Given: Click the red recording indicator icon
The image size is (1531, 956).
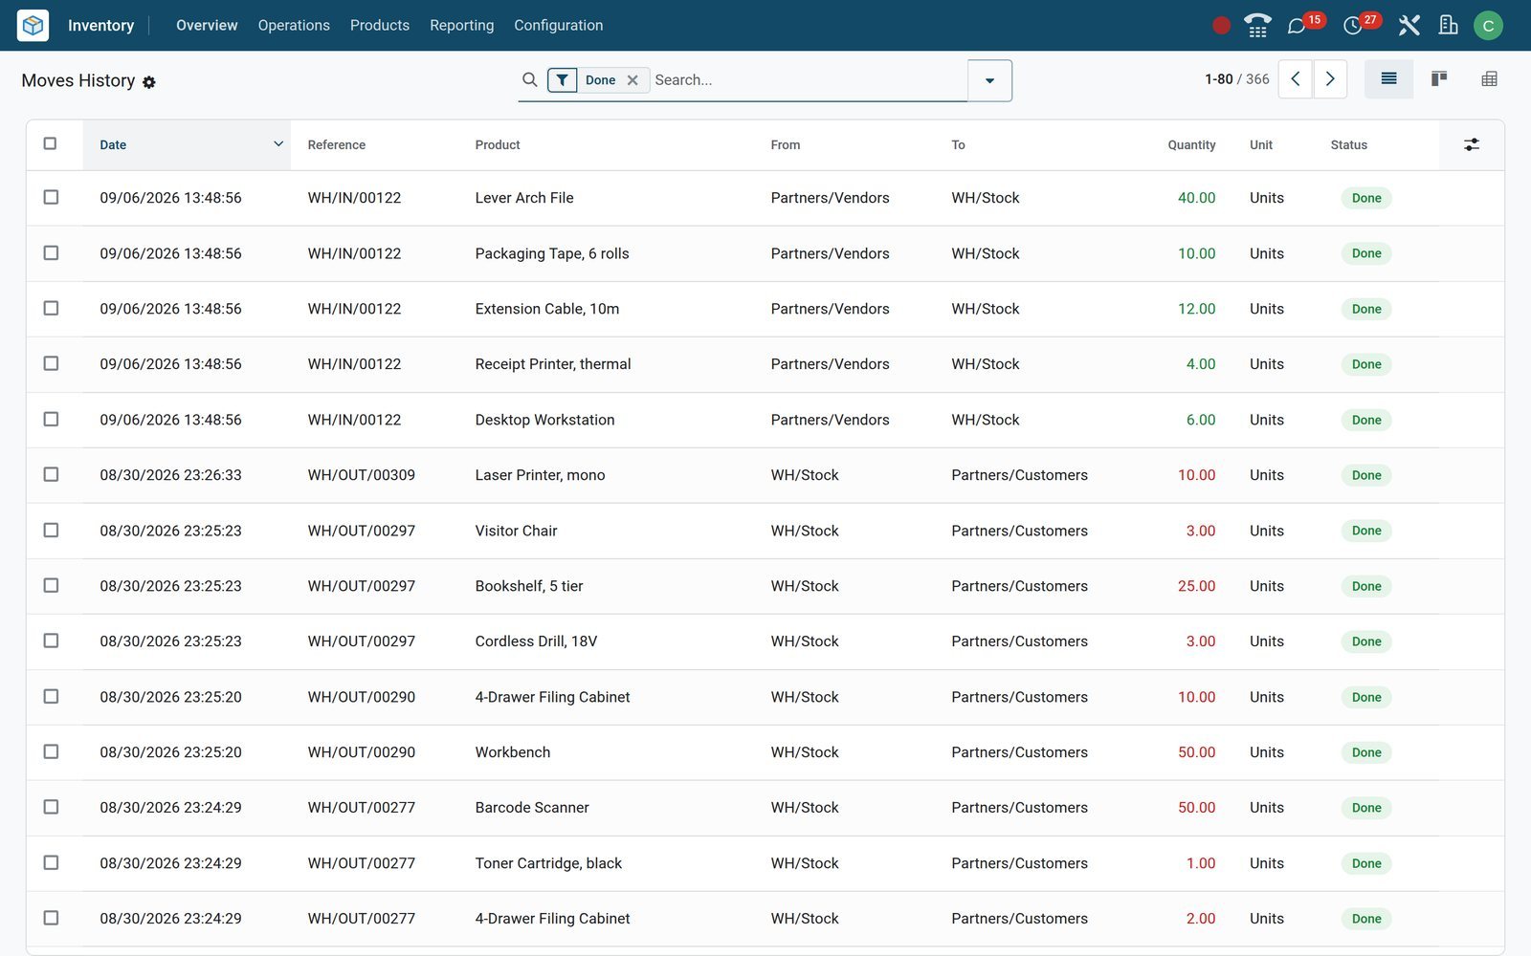Looking at the screenshot, I should (1221, 26).
